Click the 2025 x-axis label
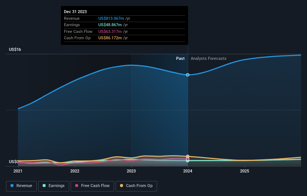The width and height of the screenshot is (307, 196). point(245,171)
